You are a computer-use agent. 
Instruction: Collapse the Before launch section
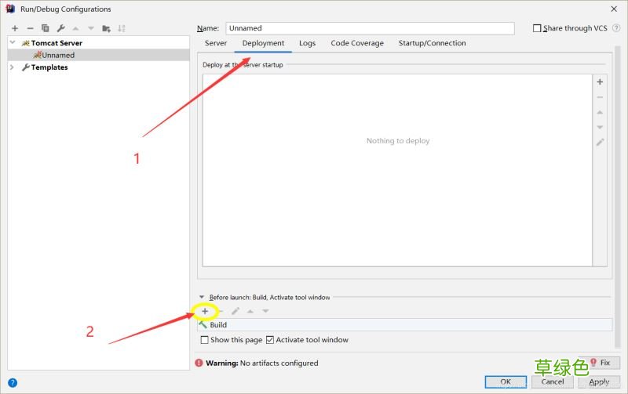[202, 297]
